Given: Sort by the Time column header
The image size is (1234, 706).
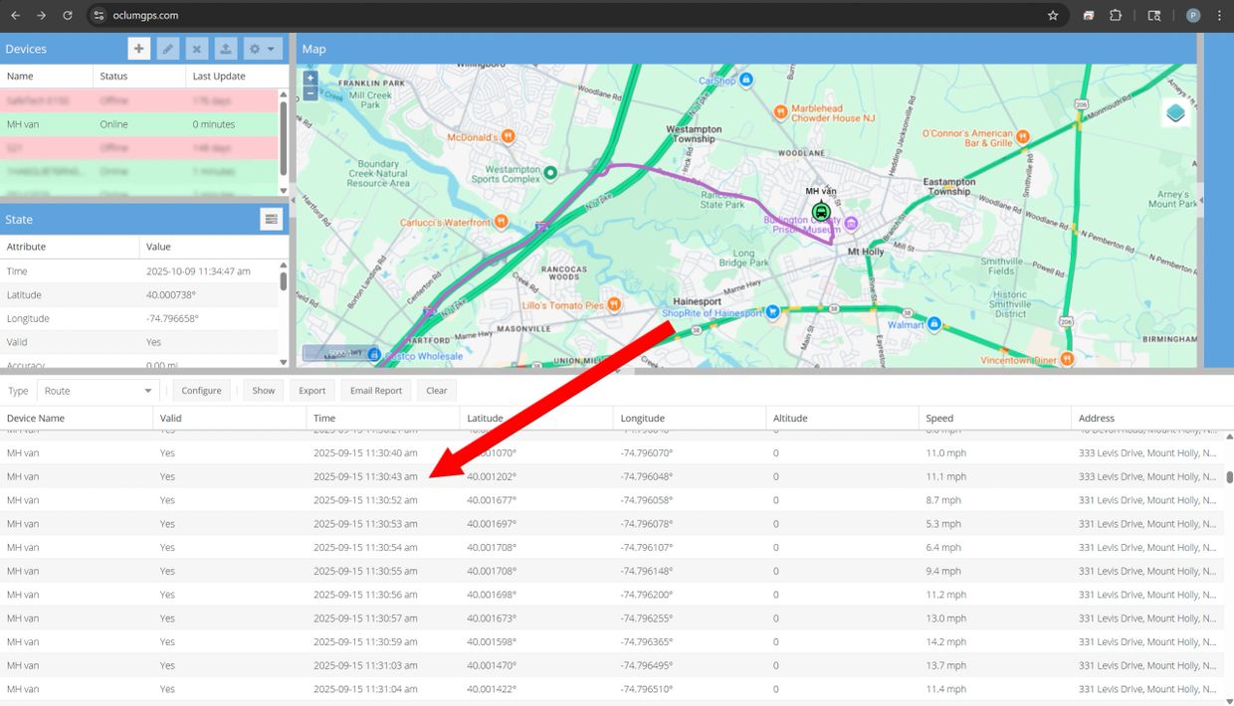Looking at the screenshot, I should coord(324,419).
